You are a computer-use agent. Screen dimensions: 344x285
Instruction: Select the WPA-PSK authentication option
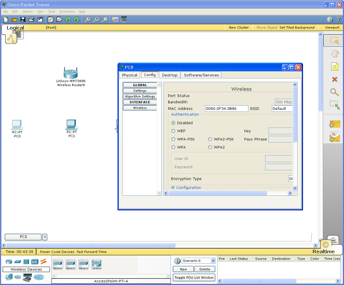click(x=173, y=139)
